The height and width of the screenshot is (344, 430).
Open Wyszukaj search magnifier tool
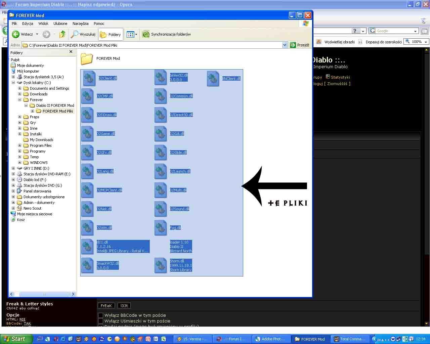pyautogui.click(x=74, y=34)
